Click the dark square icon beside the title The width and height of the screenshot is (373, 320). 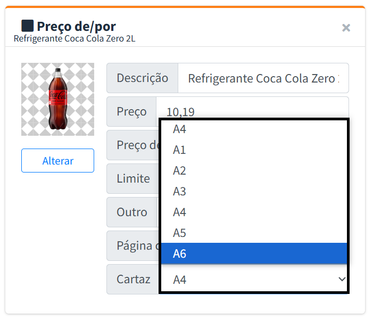27,26
